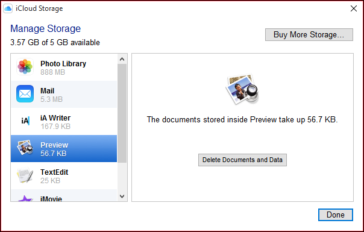Click the iCloud cloud icon in title bar
The image size is (364, 232).
8,8
